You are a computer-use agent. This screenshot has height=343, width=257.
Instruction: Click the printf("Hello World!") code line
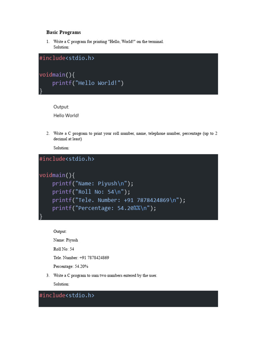(x=88, y=83)
